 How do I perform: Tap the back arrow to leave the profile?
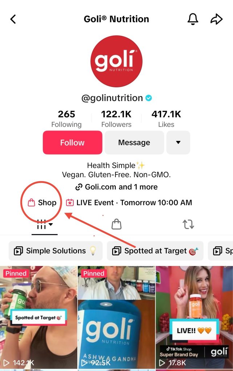13,19
